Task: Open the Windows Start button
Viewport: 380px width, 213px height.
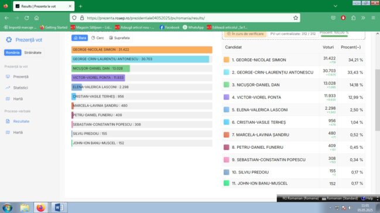Action: coord(8,208)
